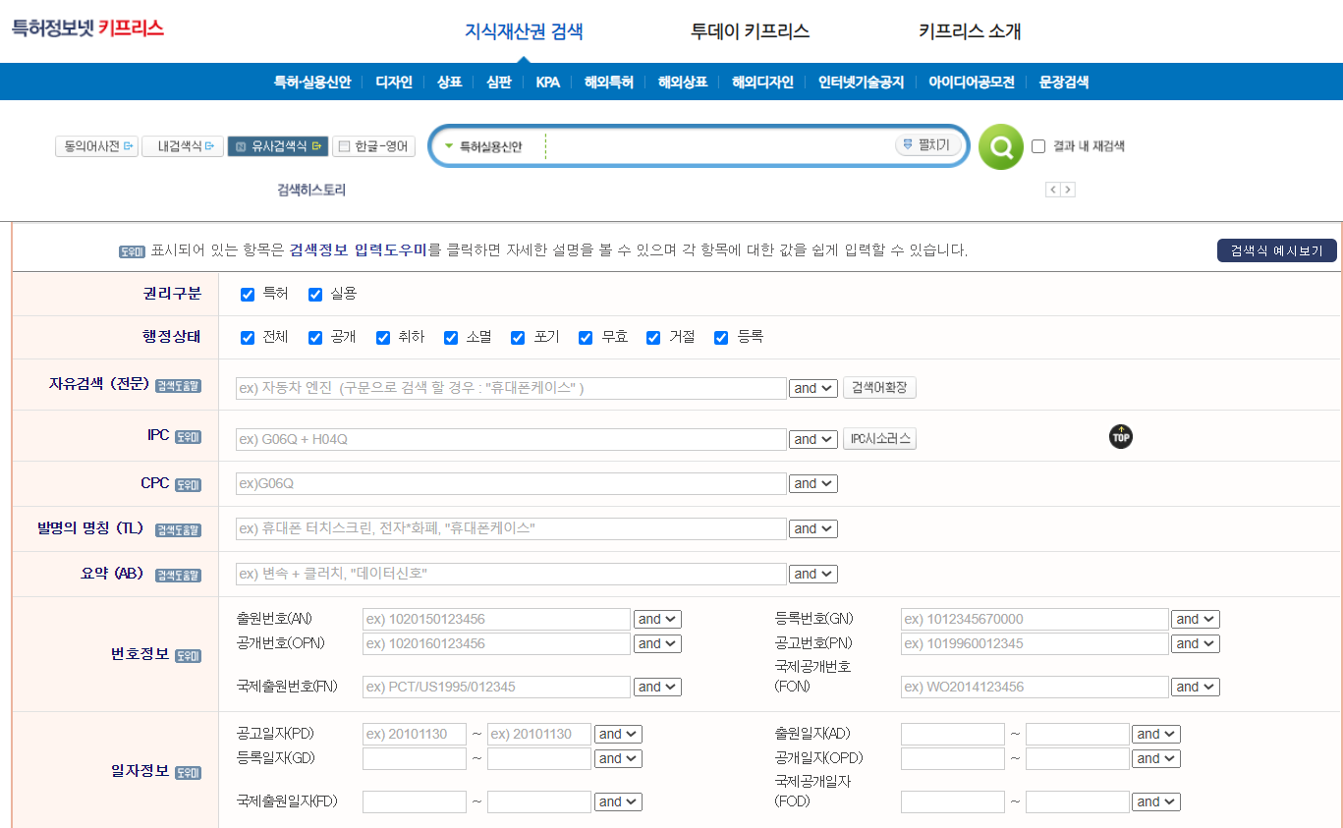The width and height of the screenshot is (1343, 828).
Task: Toggle the 등록 status checkbox
Action: (721, 338)
